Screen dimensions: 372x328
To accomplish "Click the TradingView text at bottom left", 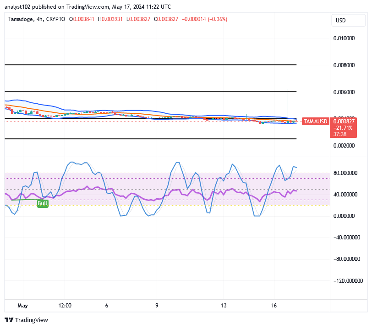I will click(x=32, y=320).
